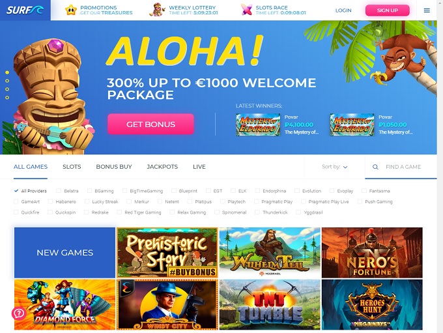Expand the Sort by dropdown
Viewport: 443px width, 333px height.
pyautogui.click(x=334, y=167)
